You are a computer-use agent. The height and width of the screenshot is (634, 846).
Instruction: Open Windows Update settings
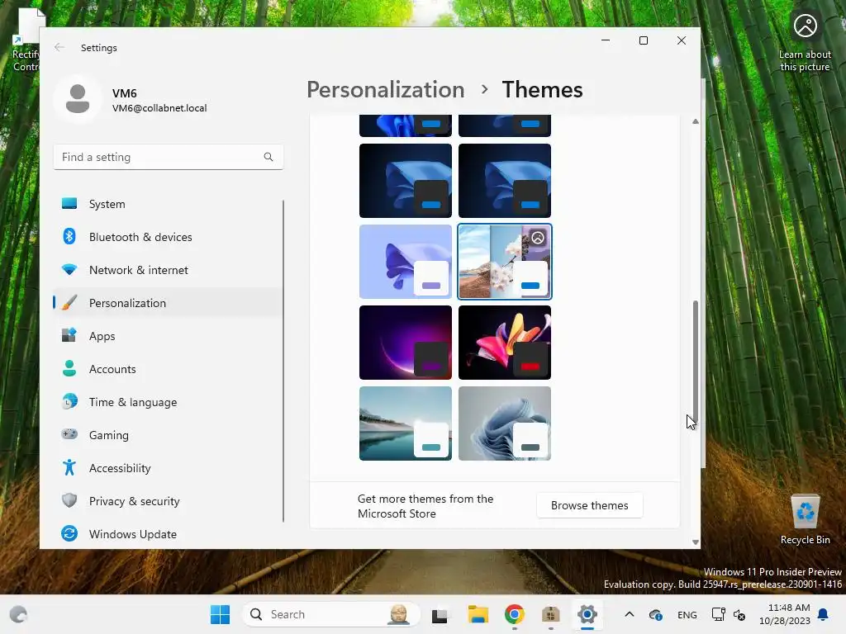[167, 534]
